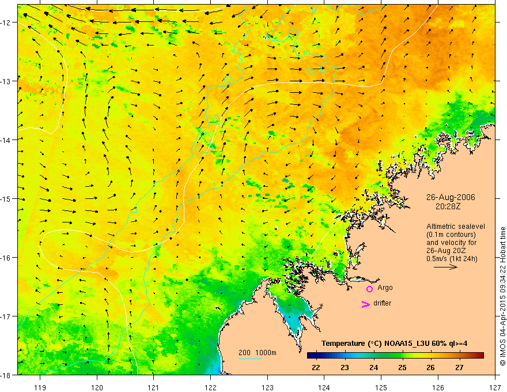Click the longitude axis label 124
The width and height of the screenshot is (507, 392).
tap(324, 387)
